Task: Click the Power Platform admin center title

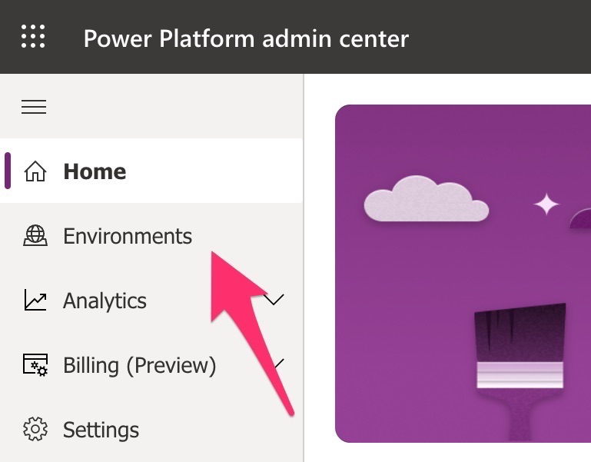Action: pyautogui.click(x=246, y=38)
